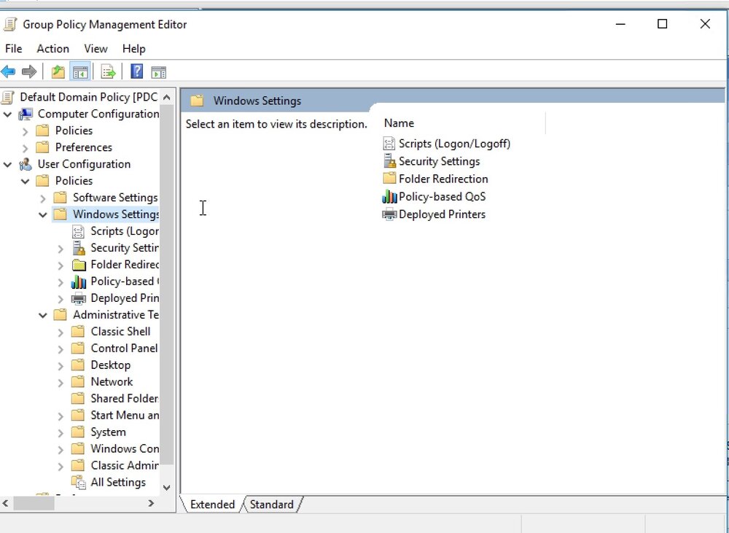Click the Deployed Printers icon in the list pane
The height and width of the screenshot is (533, 729).
(x=389, y=214)
